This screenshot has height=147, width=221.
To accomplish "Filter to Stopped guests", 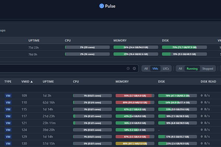I will point(208,68).
